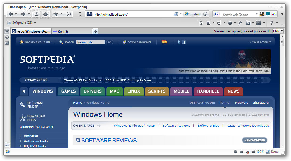Open settings with the wrench icon

240,23
